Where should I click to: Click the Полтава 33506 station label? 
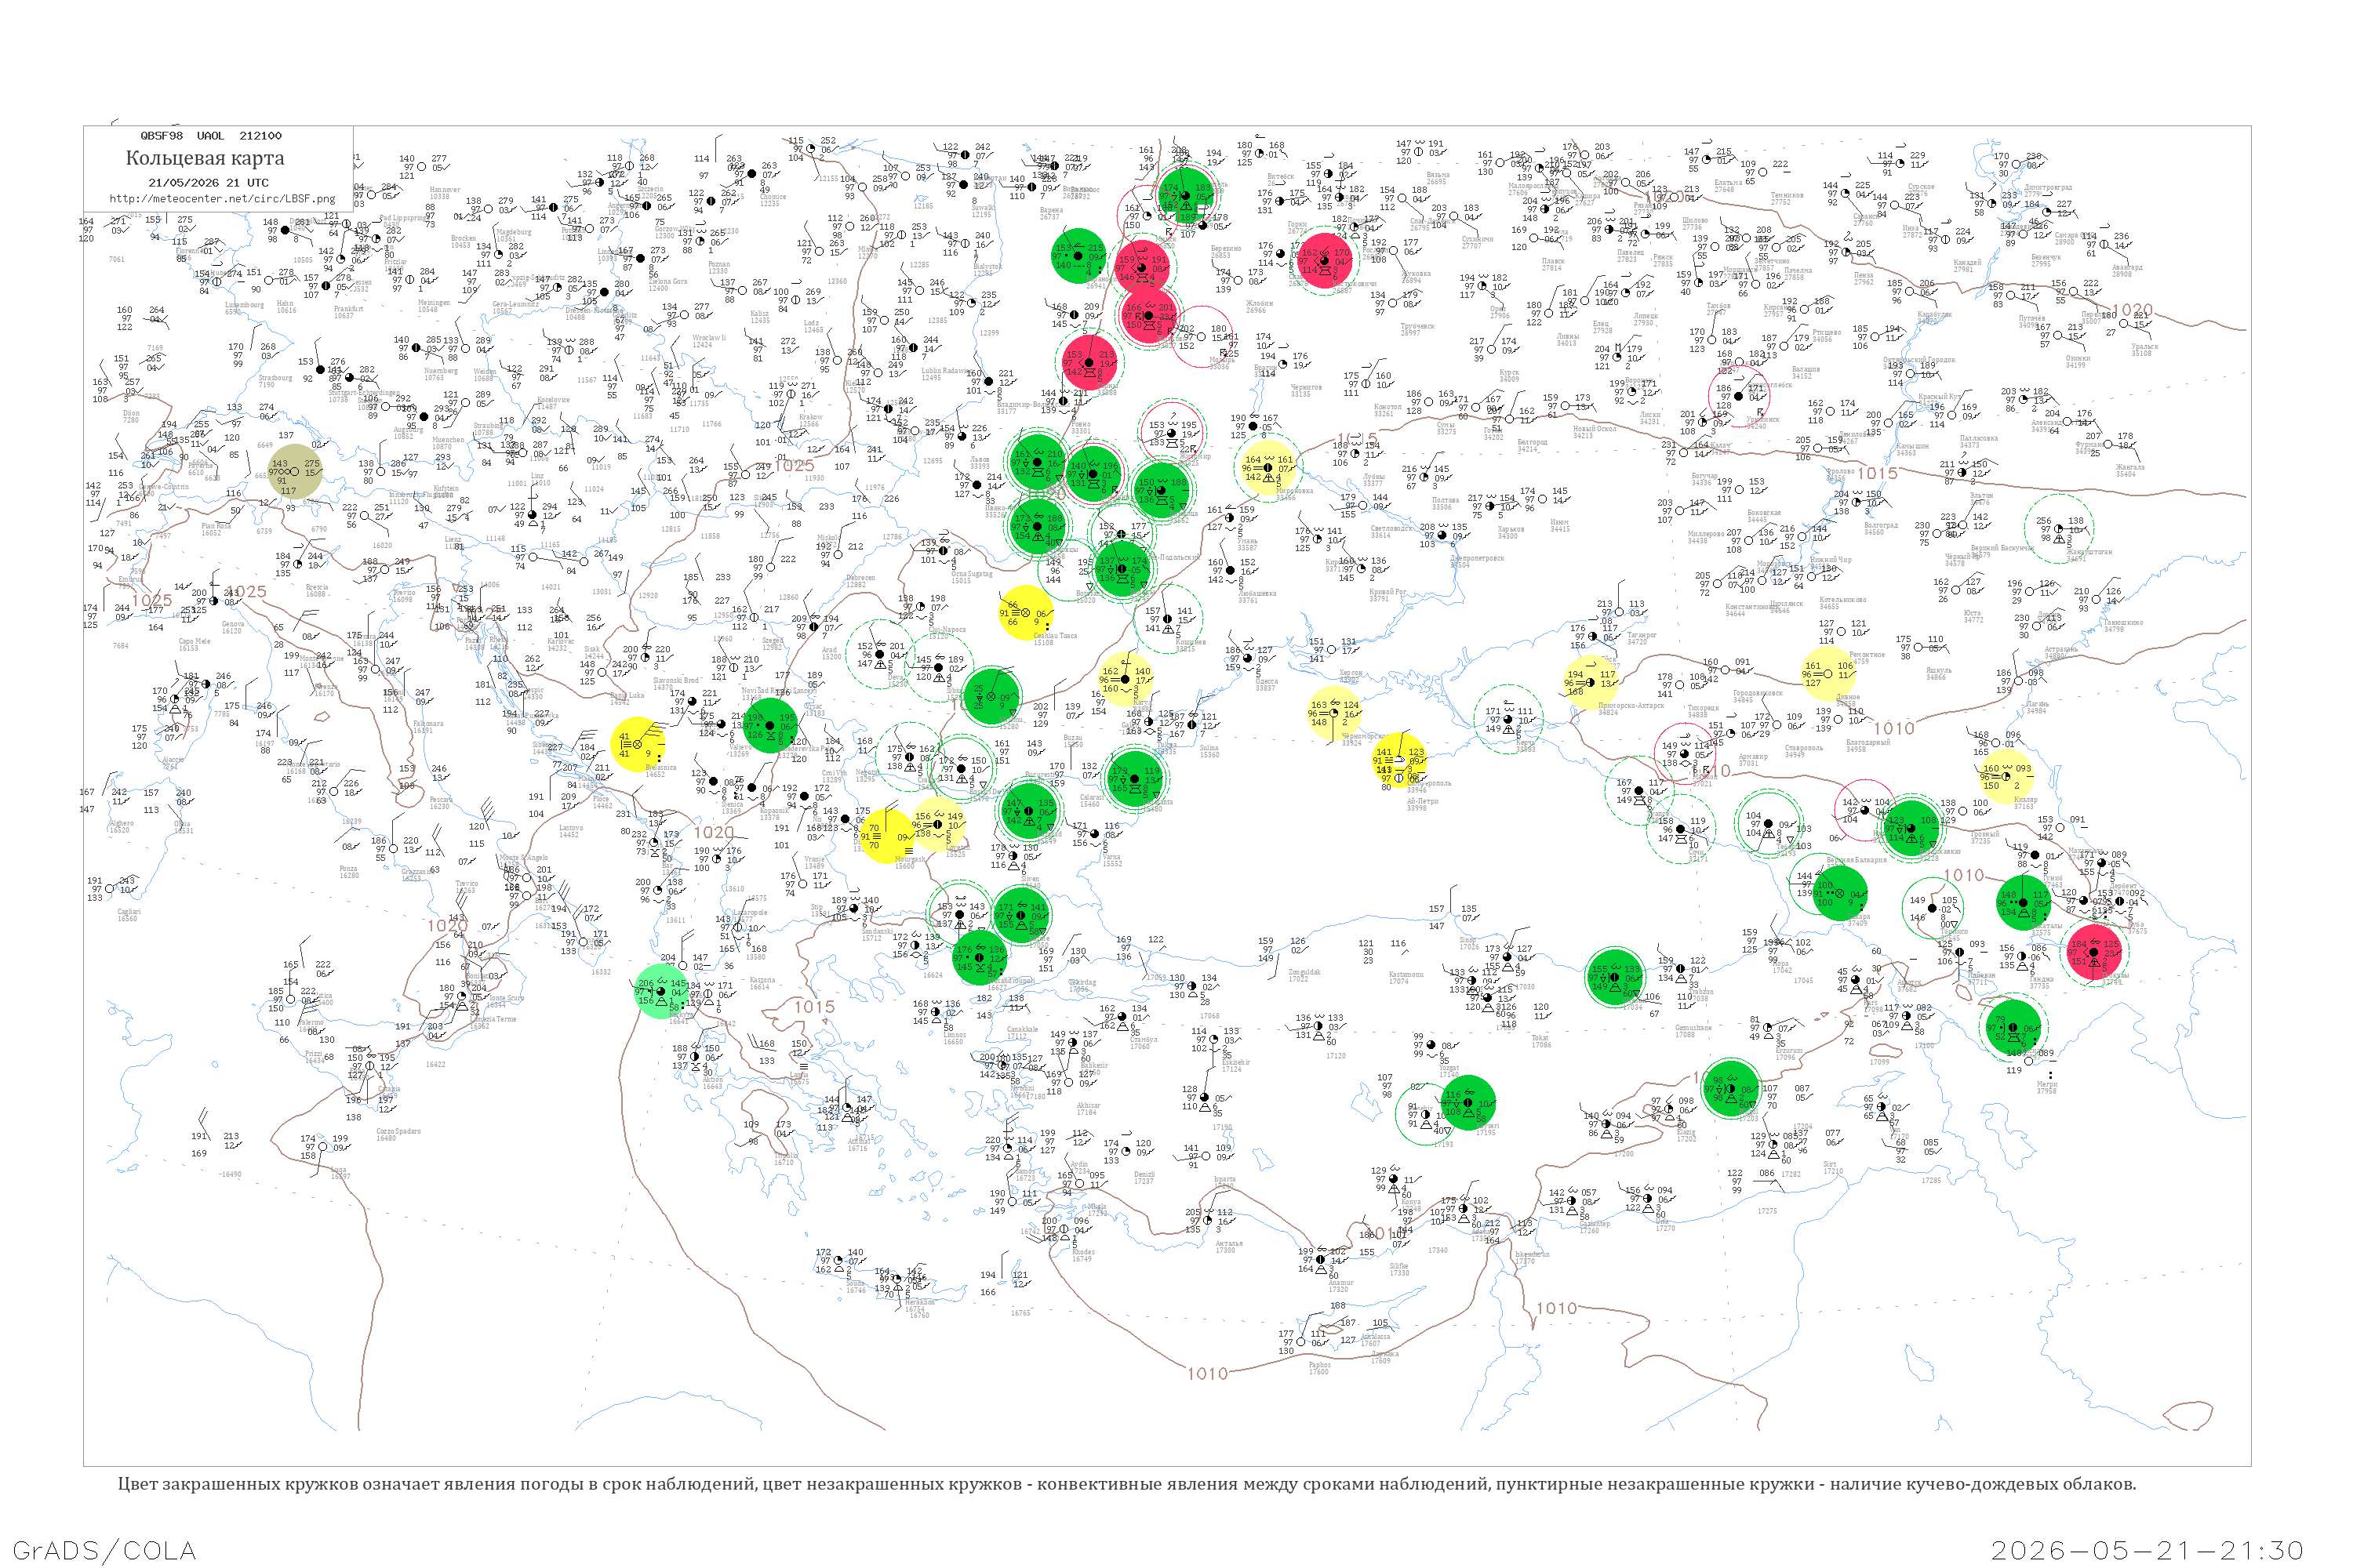click(x=1445, y=504)
